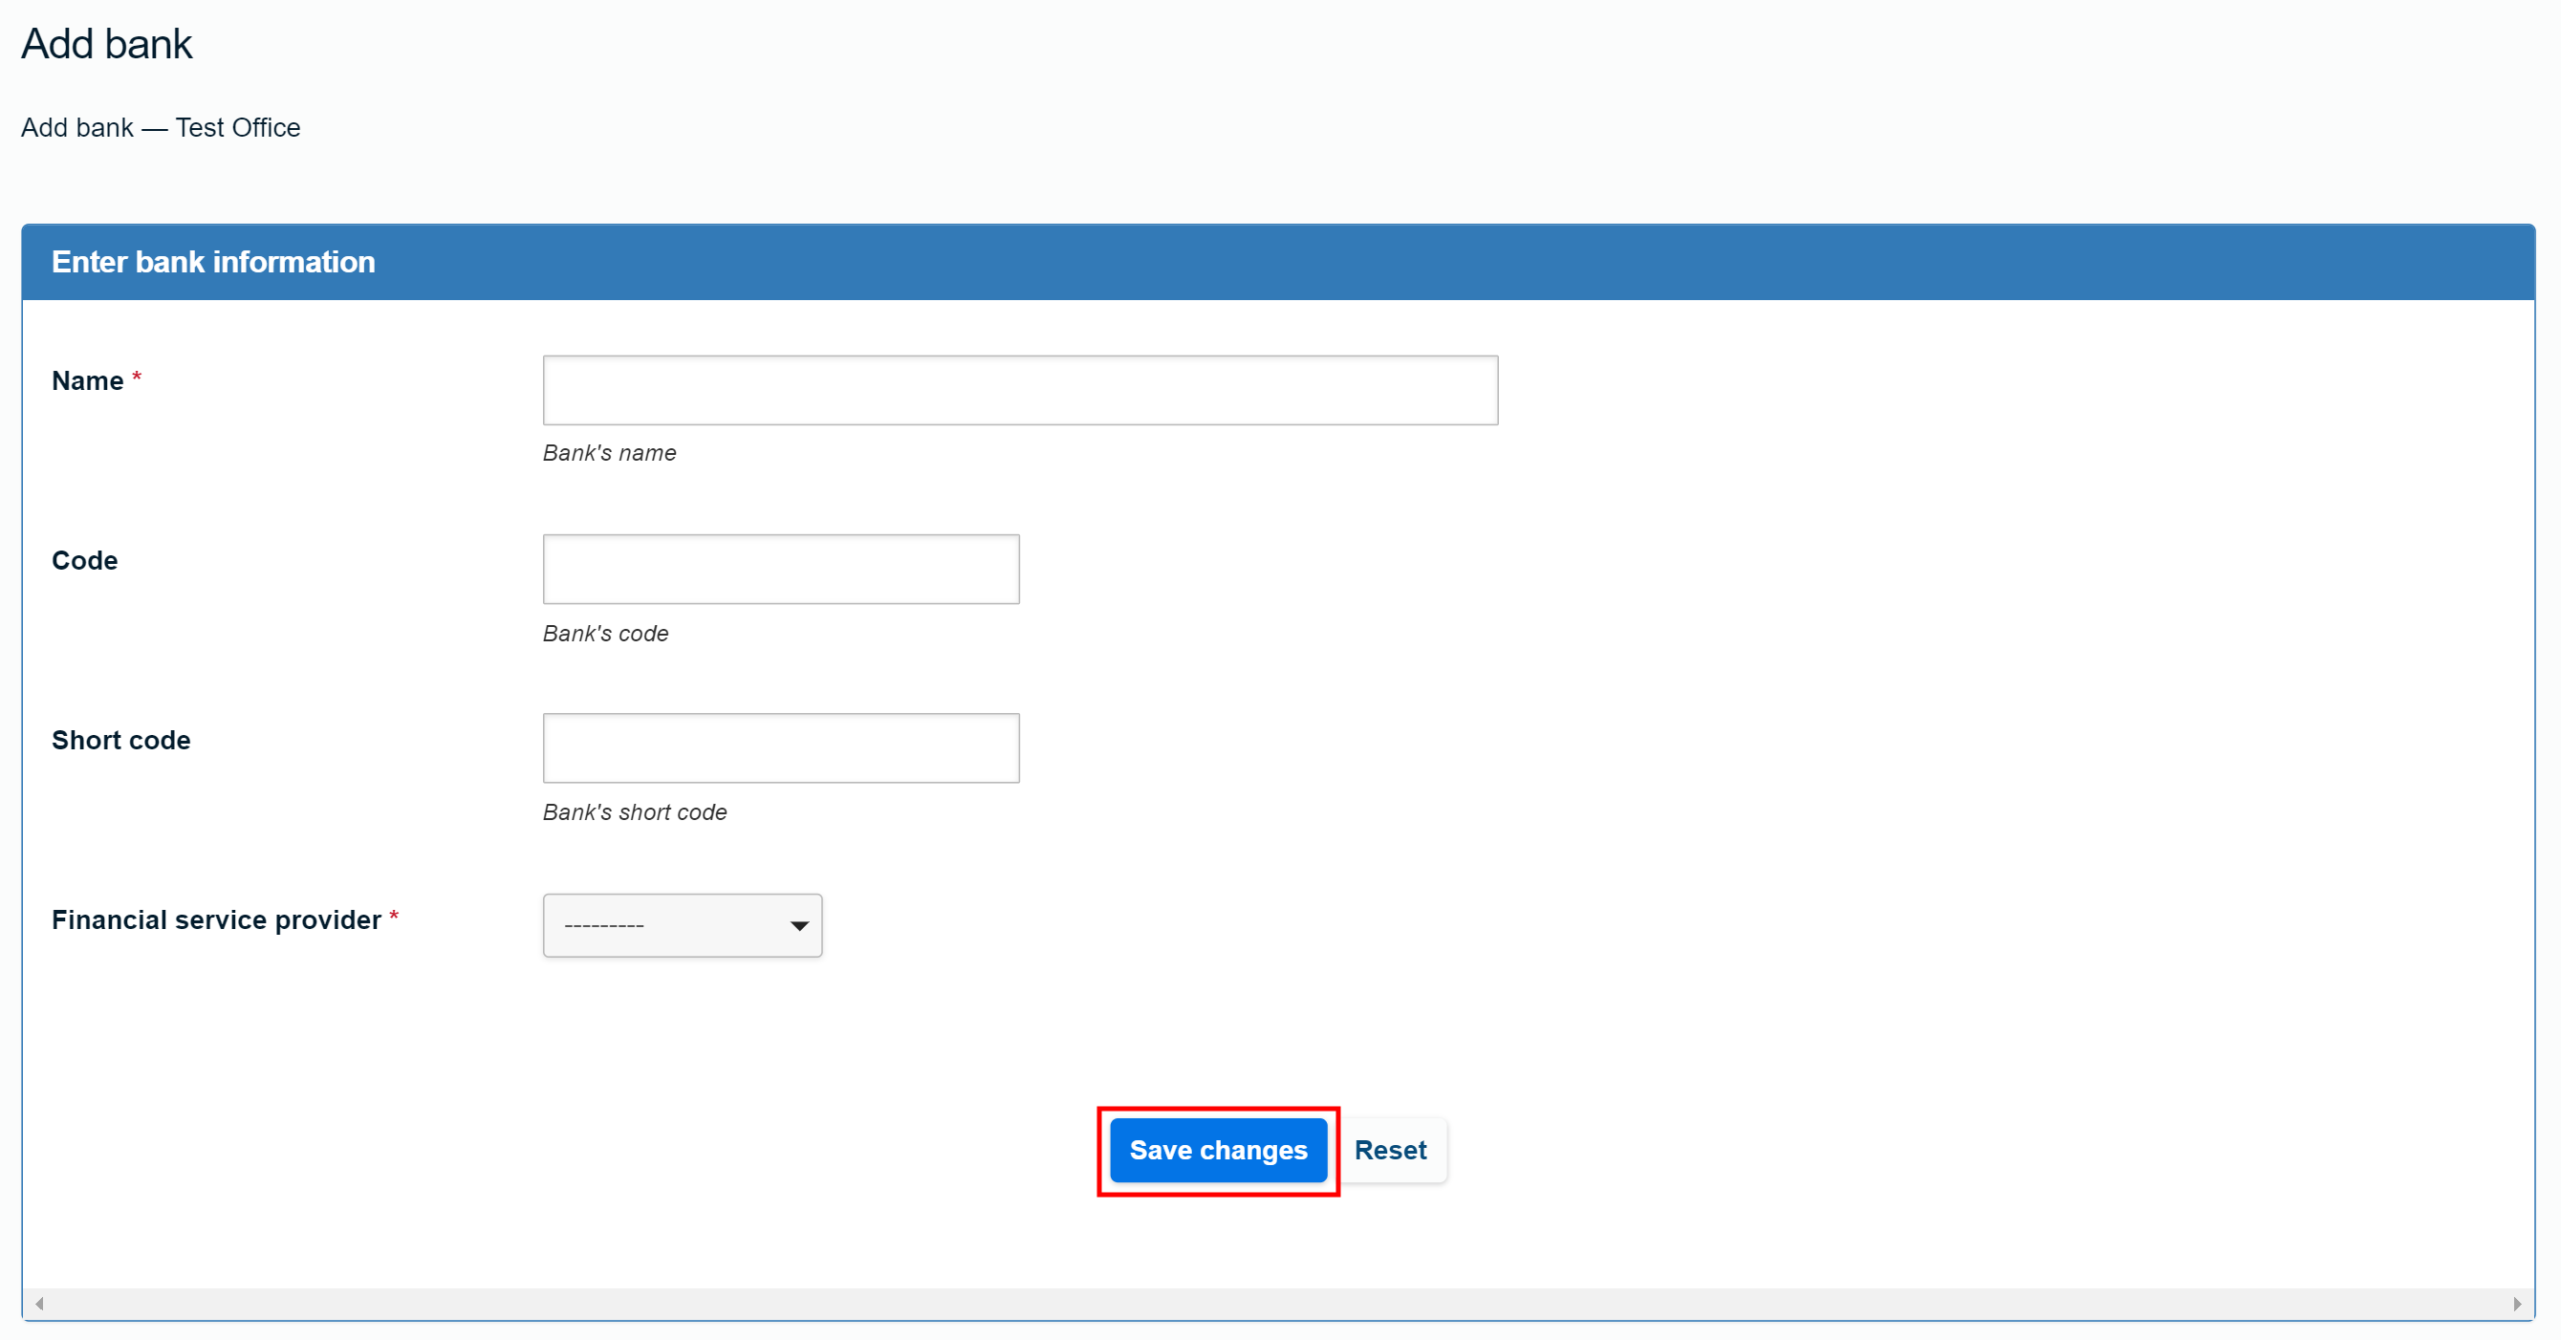The width and height of the screenshot is (2561, 1340).
Task: Select the Short code input field
Action: click(780, 747)
